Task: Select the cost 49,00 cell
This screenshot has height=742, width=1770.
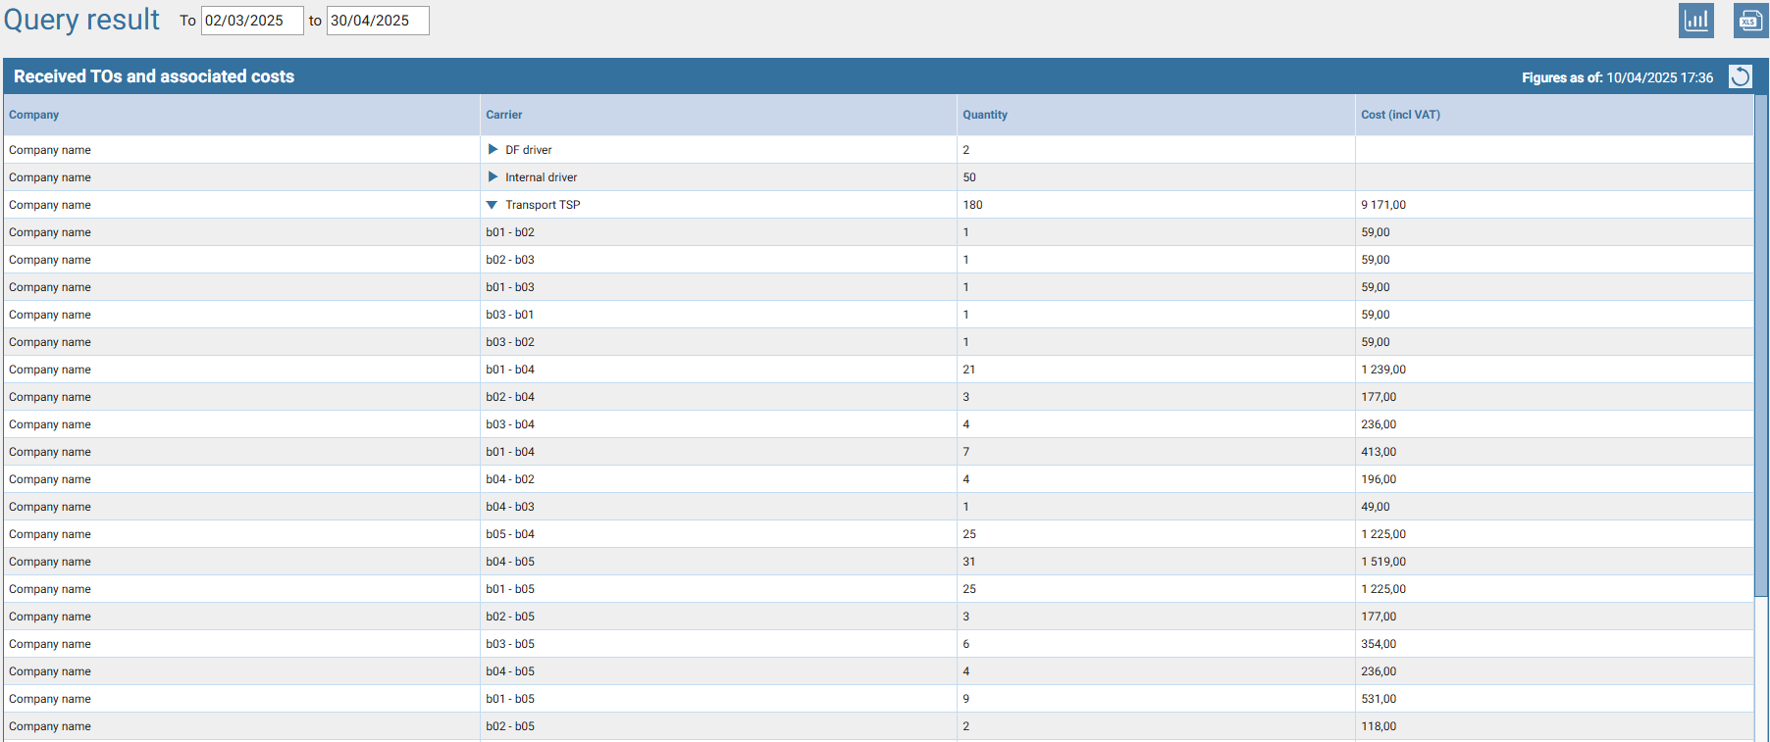Action: (x=1554, y=507)
